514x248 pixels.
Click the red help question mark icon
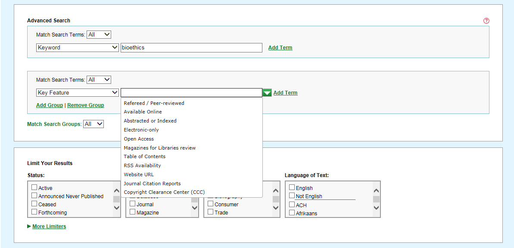486,21
